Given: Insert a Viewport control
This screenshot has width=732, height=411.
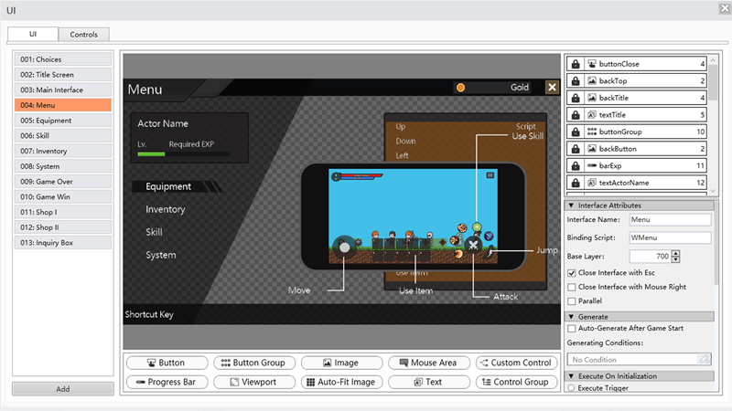Looking at the screenshot, I should point(254,383).
